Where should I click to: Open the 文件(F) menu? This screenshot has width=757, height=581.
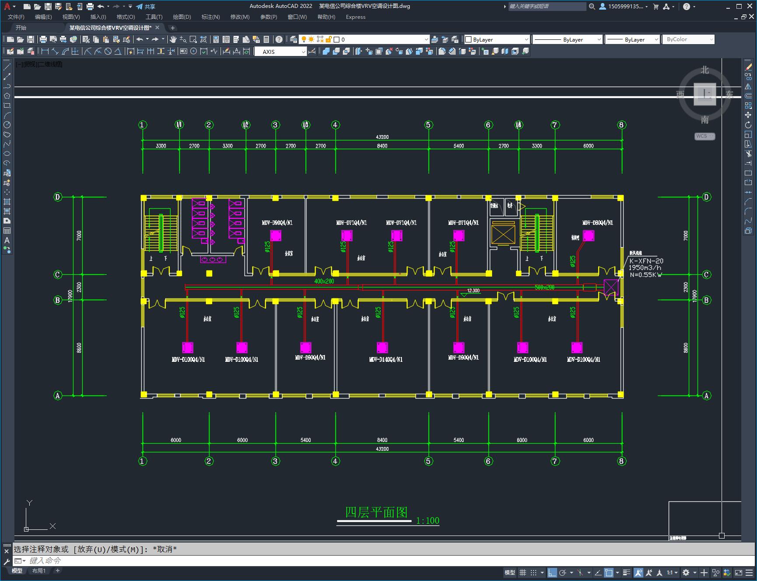(16, 17)
